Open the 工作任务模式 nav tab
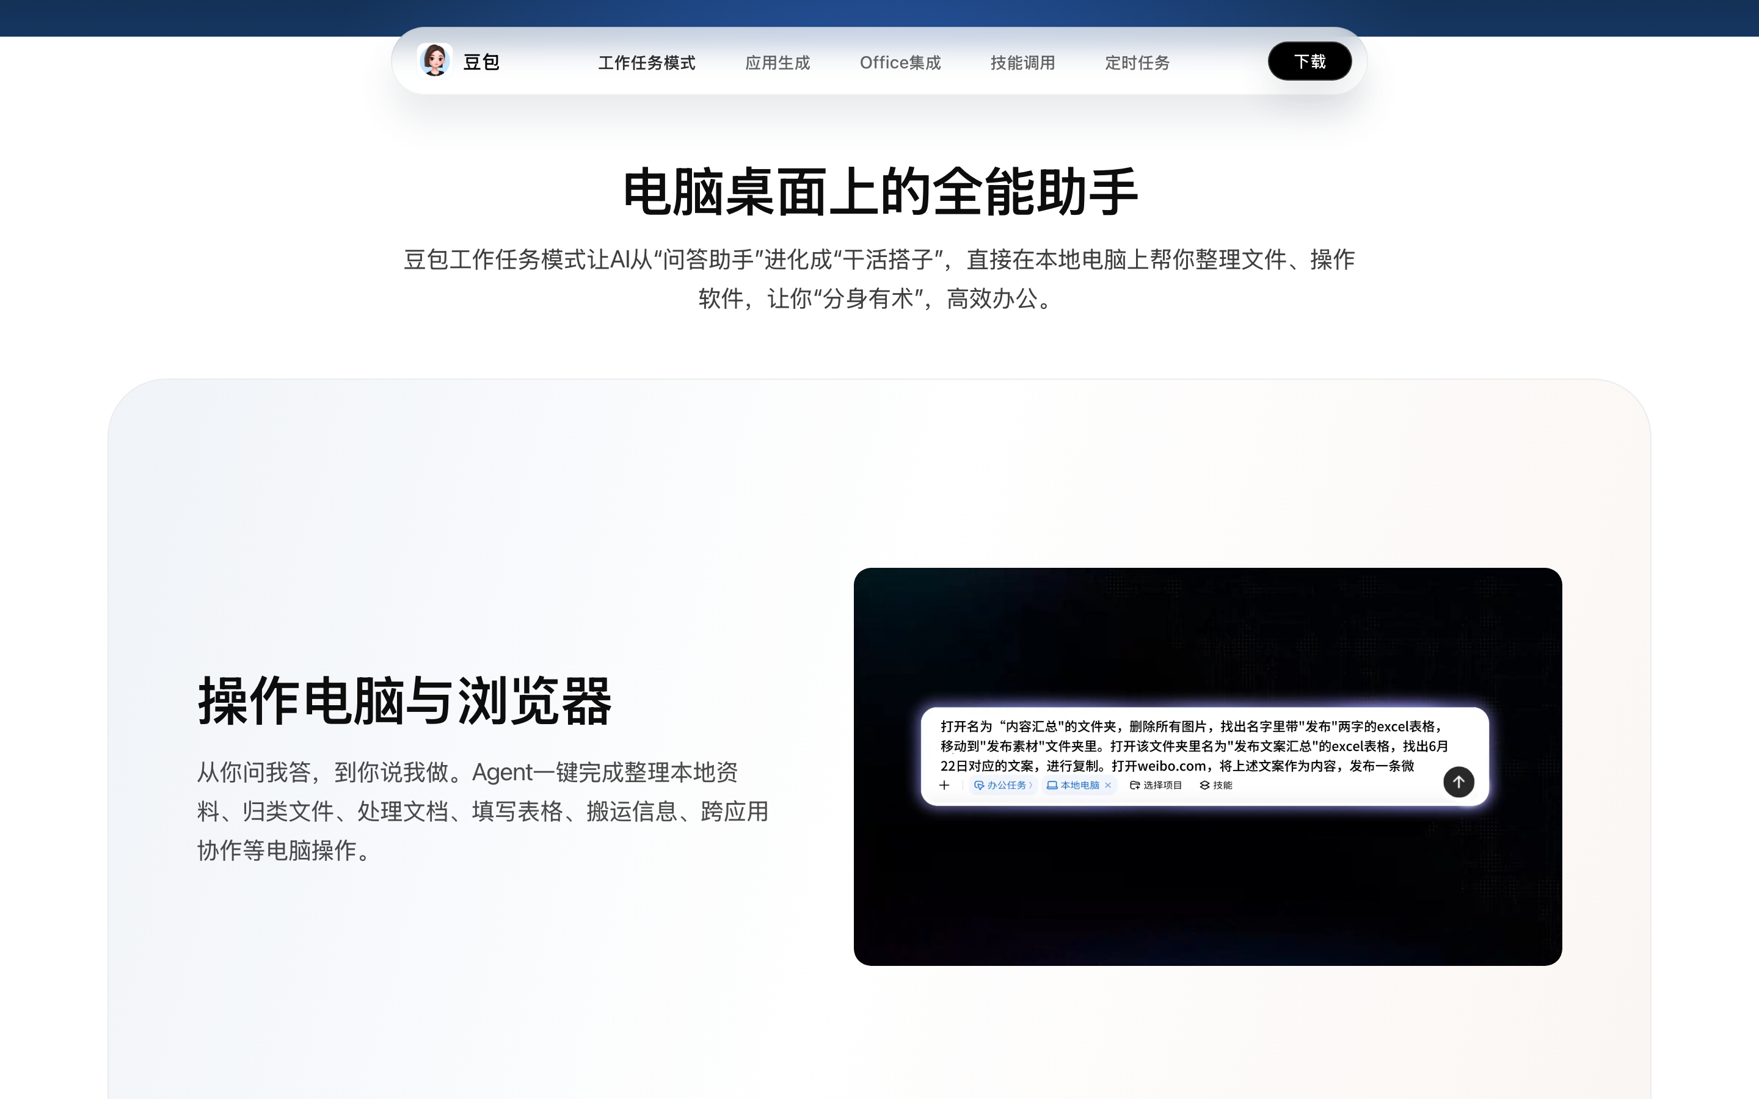This screenshot has height=1099, width=1759. click(646, 62)
